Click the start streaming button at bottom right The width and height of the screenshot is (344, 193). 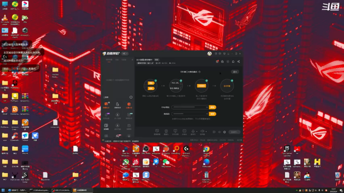click(x=234, y=132)
